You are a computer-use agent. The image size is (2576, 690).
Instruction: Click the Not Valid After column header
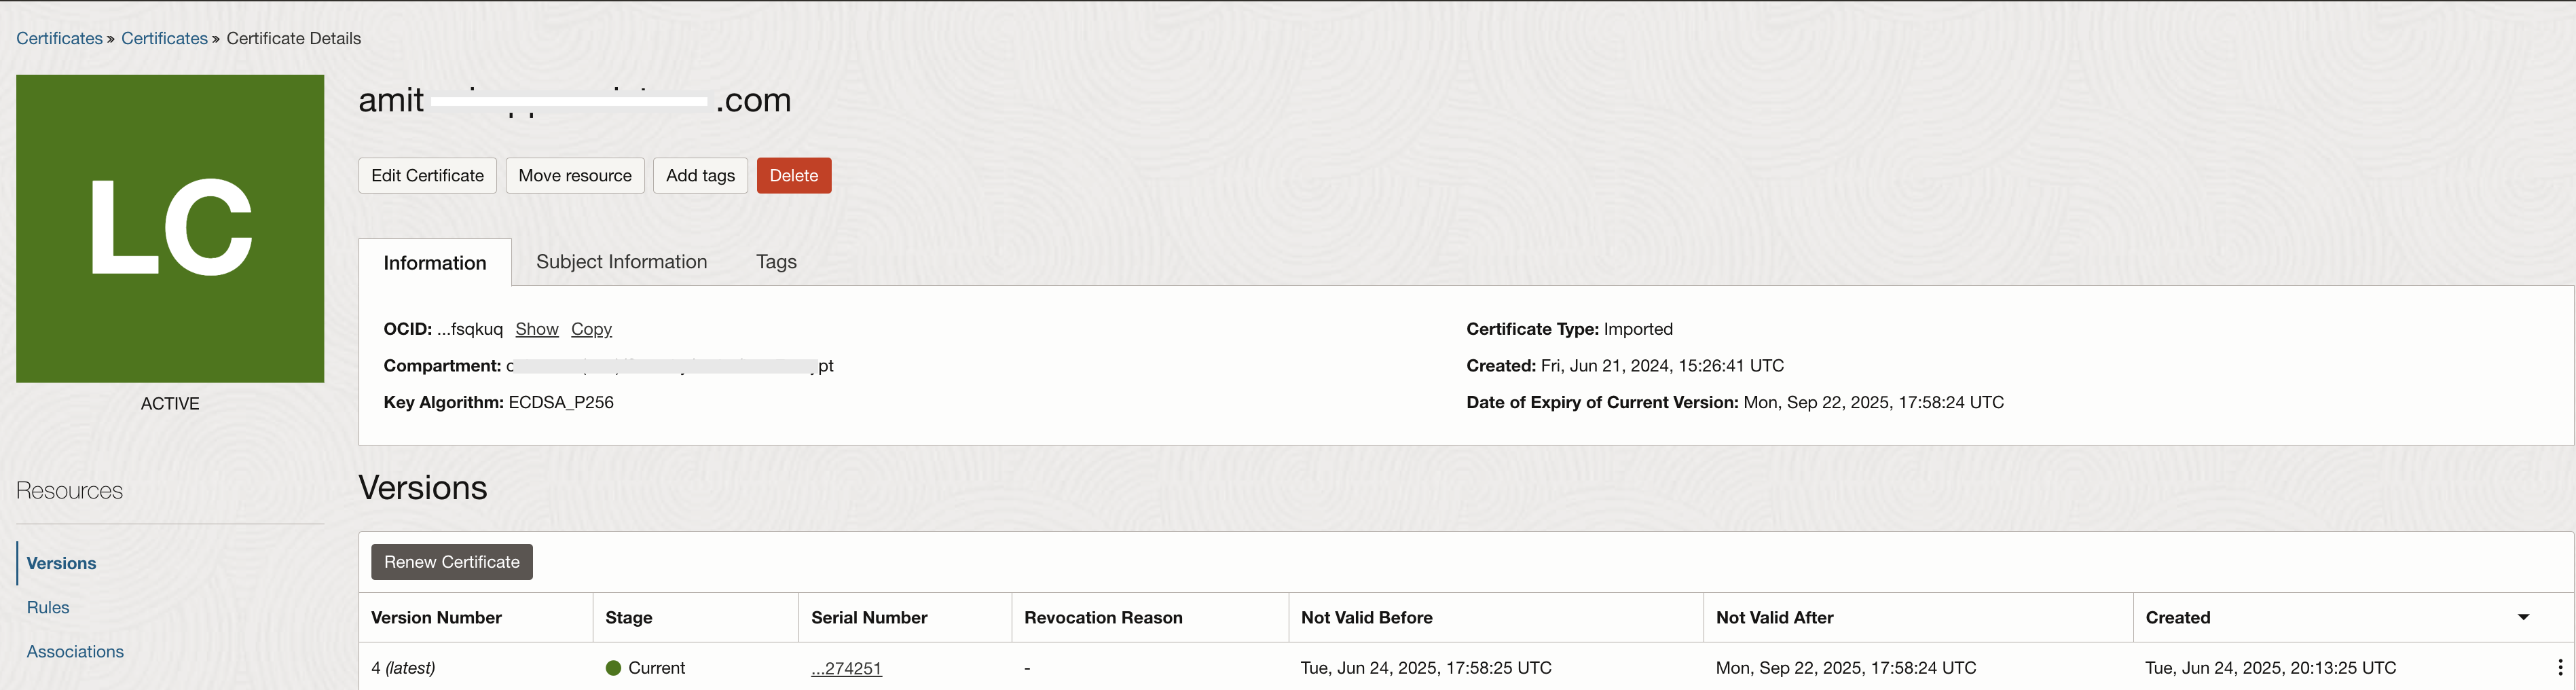click(x=1774, y=617)
